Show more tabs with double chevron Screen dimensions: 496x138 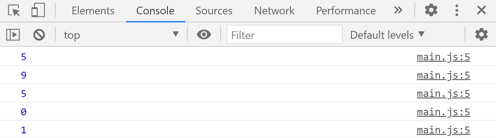(398, 10)
